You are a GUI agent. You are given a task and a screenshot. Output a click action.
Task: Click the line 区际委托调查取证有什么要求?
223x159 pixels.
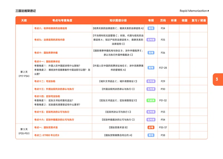(64, 105)
